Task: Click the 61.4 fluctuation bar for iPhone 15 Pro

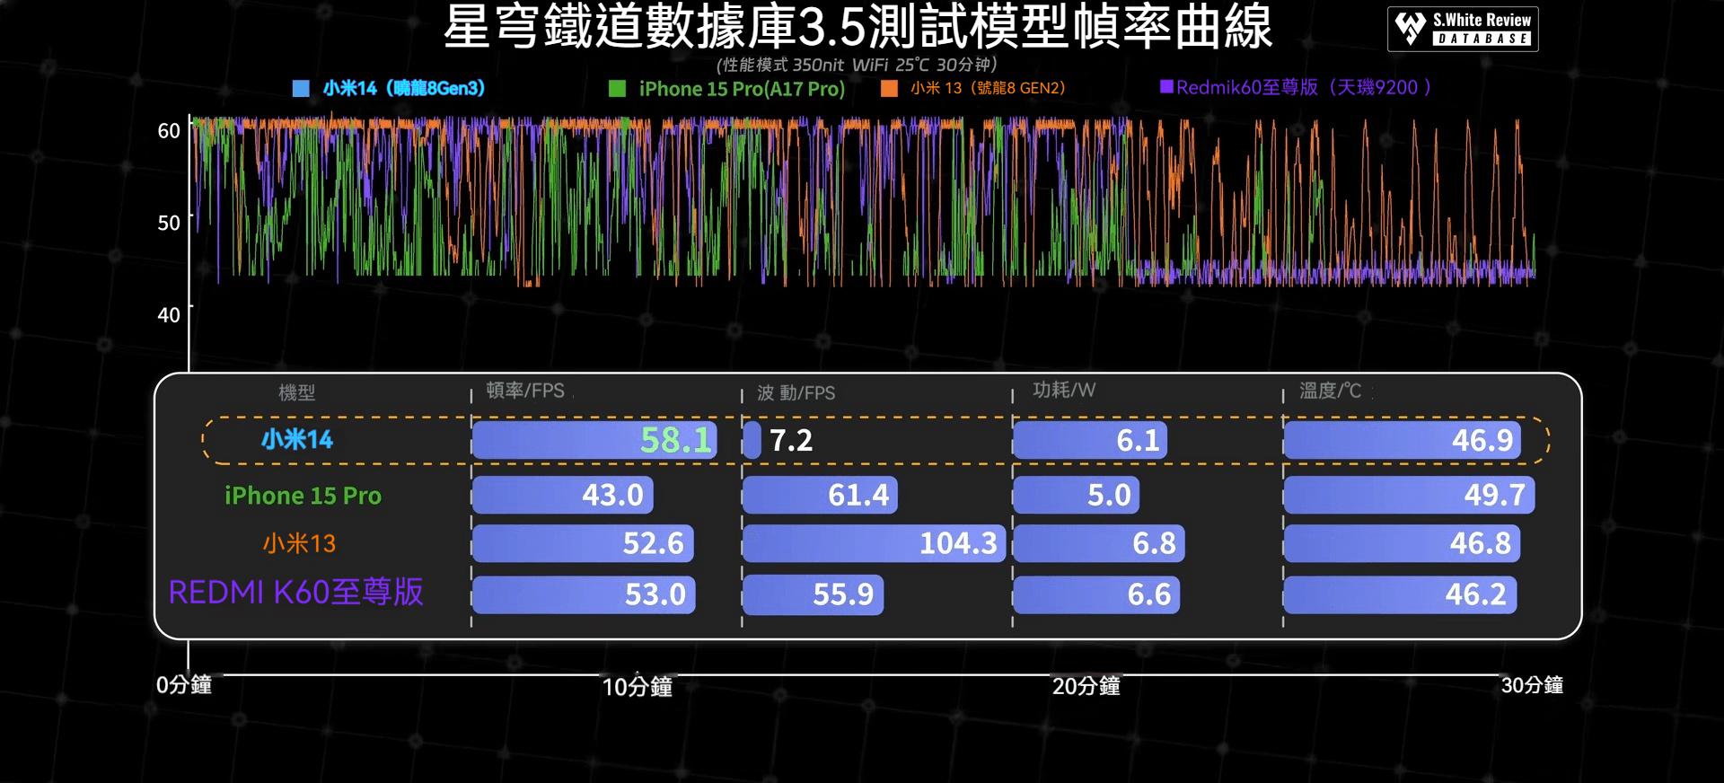Action: 820,495
